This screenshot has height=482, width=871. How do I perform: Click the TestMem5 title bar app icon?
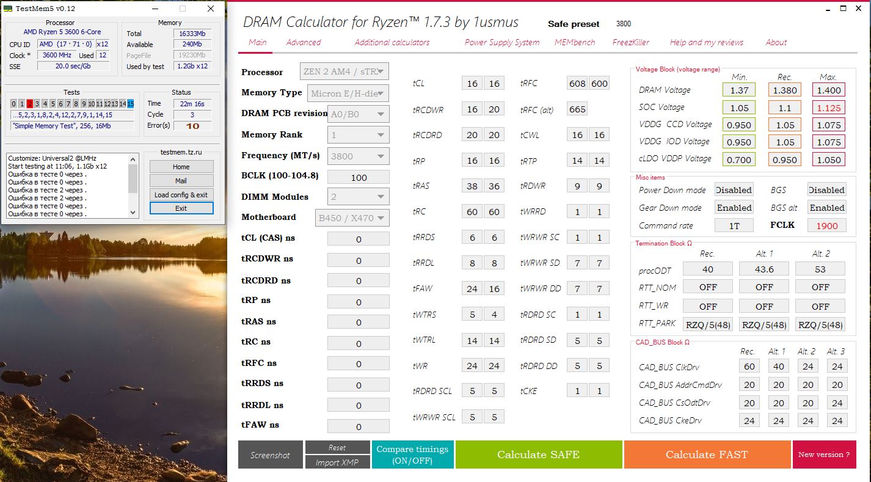[9, 9]
